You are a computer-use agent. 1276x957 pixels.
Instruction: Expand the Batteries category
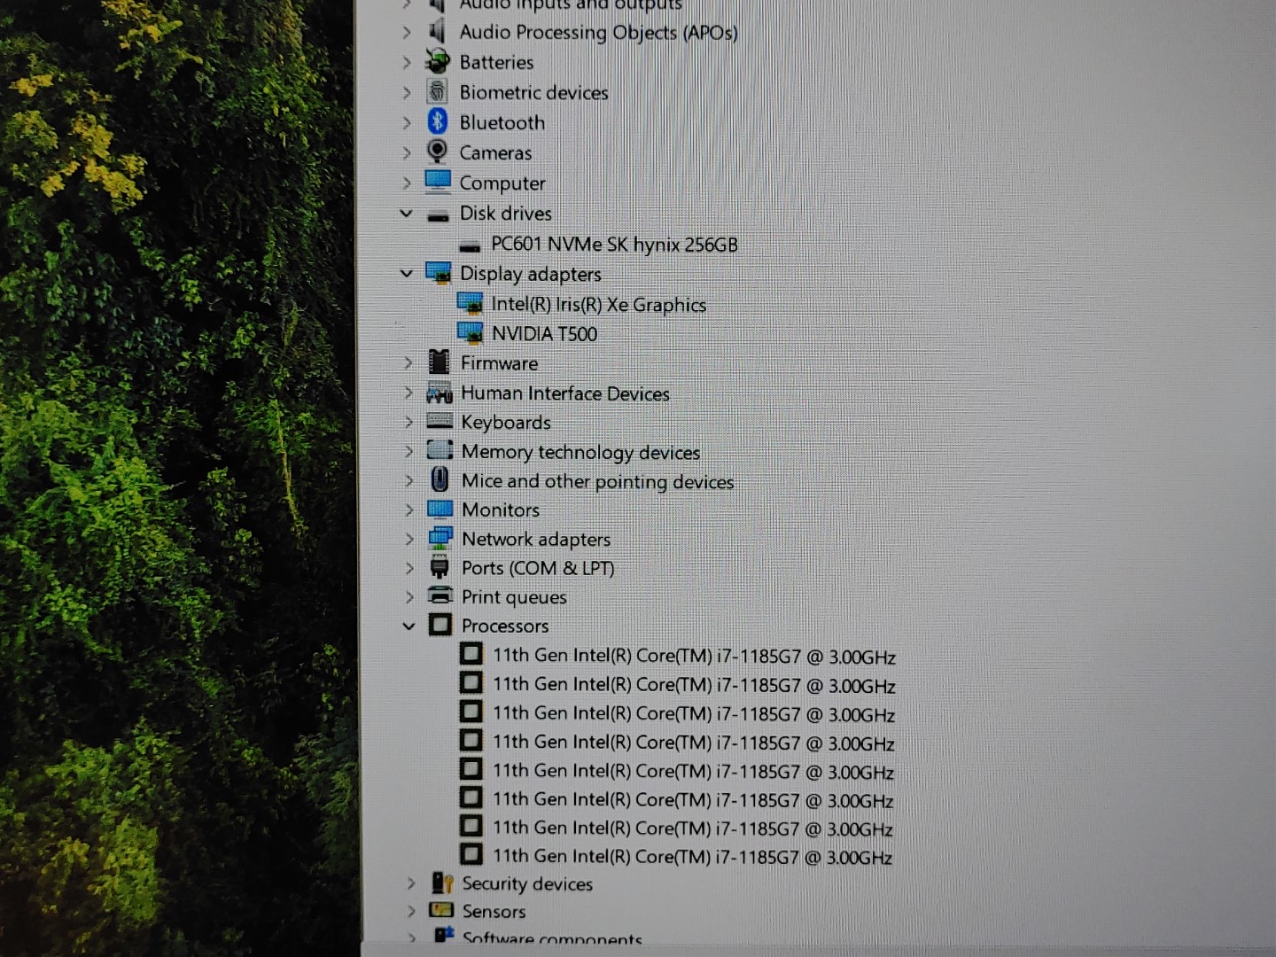(x=407, y=62)
